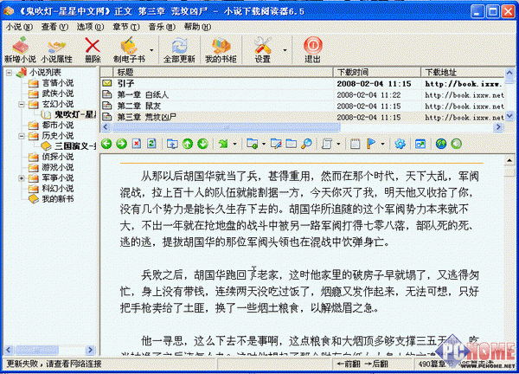
Task: Collapse the 历史小说 tree node
Action: [x=22, y=136]
